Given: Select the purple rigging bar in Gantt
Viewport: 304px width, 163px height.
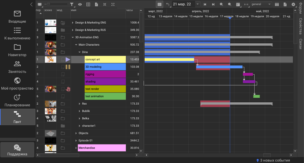Looking at the screenshot, I should coord(248,74).
